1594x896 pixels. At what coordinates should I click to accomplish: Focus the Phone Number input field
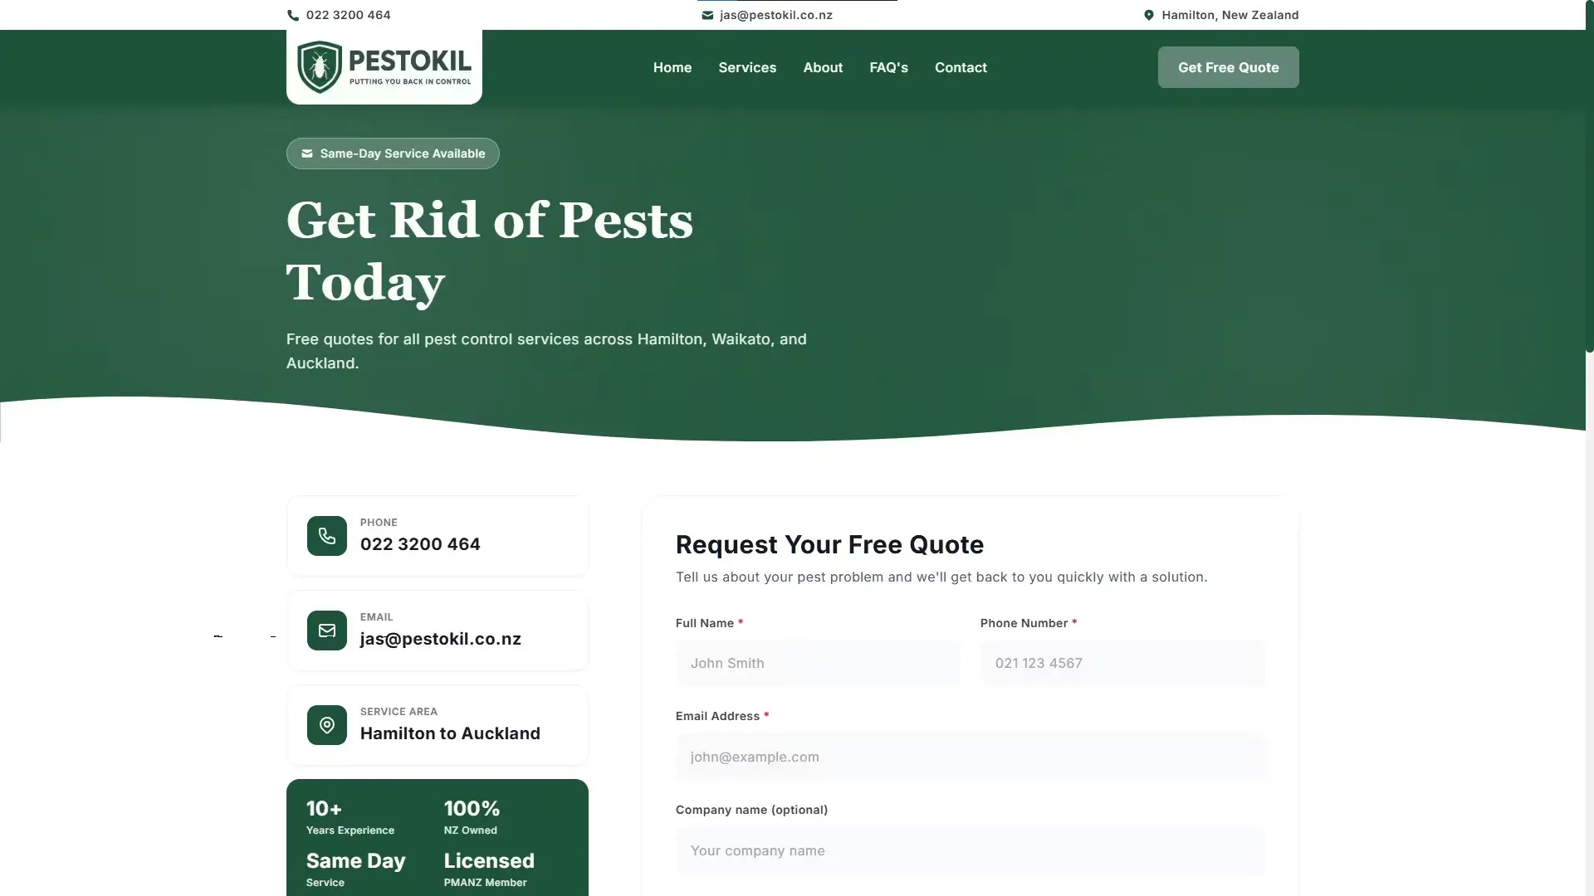tap(1122, 663)
